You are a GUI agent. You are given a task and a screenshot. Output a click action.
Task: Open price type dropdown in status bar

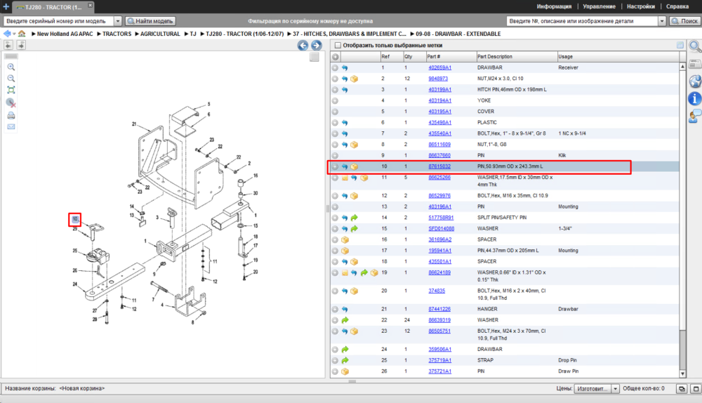pyautogui.click(x=616, y=389)
